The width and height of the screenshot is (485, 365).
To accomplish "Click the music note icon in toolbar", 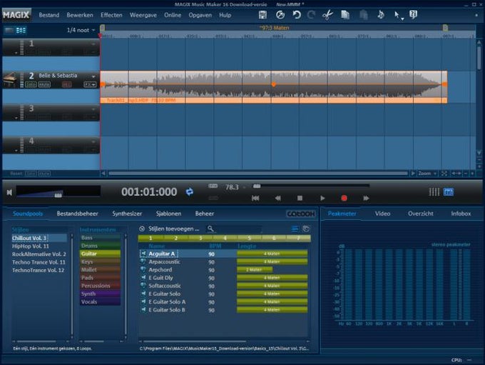I will click(x=381, y=14).
